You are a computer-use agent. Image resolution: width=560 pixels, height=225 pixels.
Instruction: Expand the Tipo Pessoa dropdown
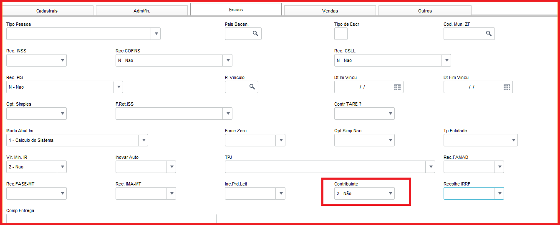click(156, 34)
